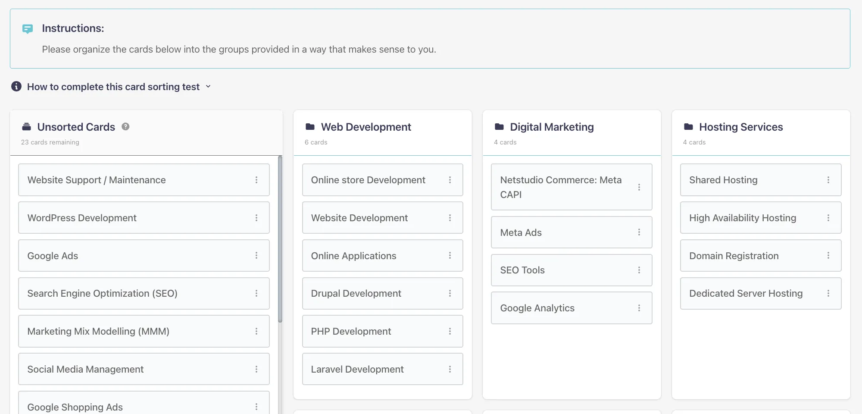Viewport: 862px width, 414px height.
Task: Open menu on Website Support / Maintenance card
Action: coord(256,180)
